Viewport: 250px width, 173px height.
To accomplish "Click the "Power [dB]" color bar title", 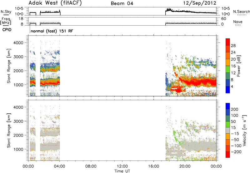I will point(238,66).
